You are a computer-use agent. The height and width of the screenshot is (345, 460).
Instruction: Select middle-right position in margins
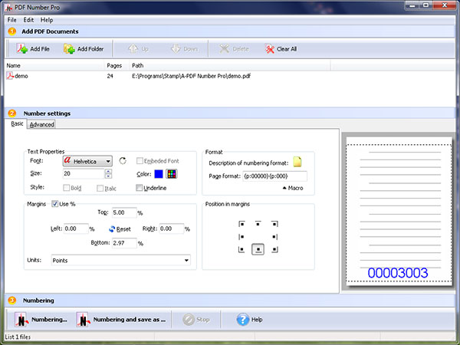[274, 237]
